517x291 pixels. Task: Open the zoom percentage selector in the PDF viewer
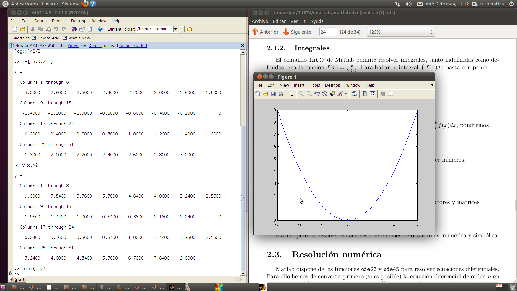[x=431, y=32]
